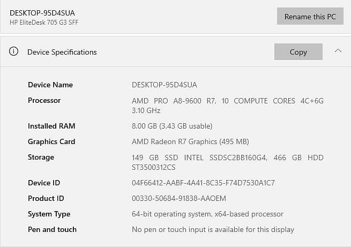Select the System Type label

click(x=49, y=214)
